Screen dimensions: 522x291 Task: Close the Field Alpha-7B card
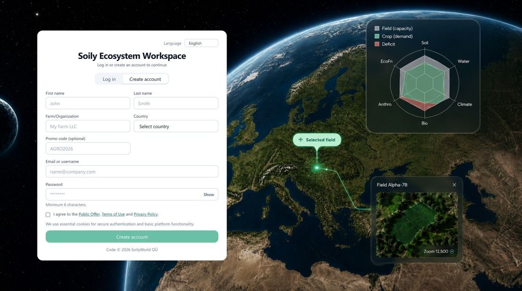454,185
